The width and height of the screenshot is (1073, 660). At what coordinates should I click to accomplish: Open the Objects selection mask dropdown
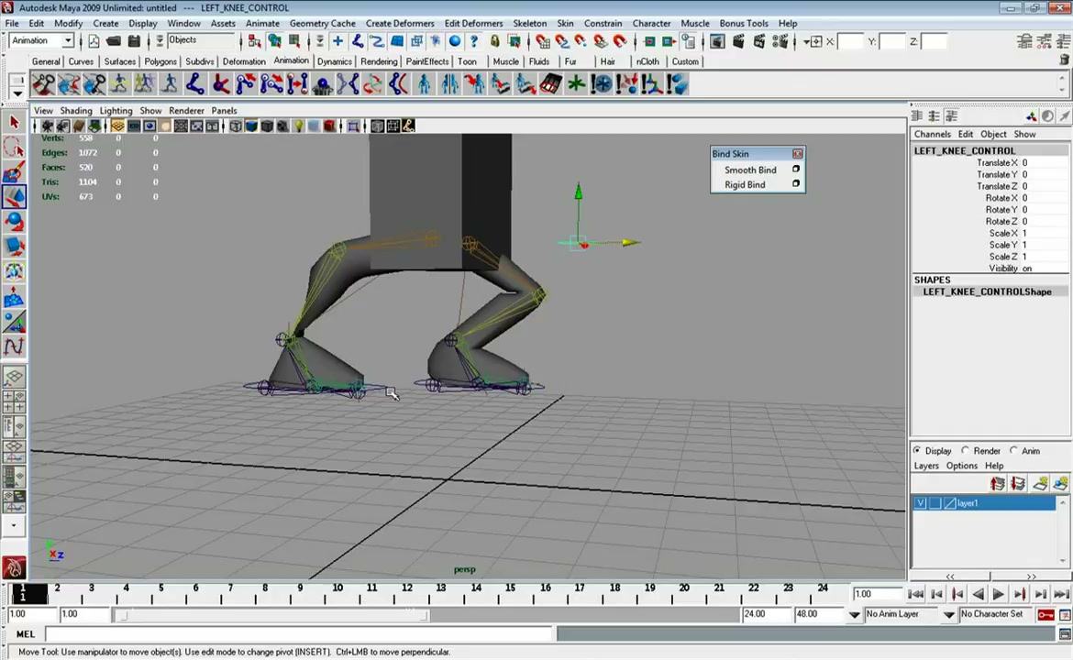pos(159,41)
